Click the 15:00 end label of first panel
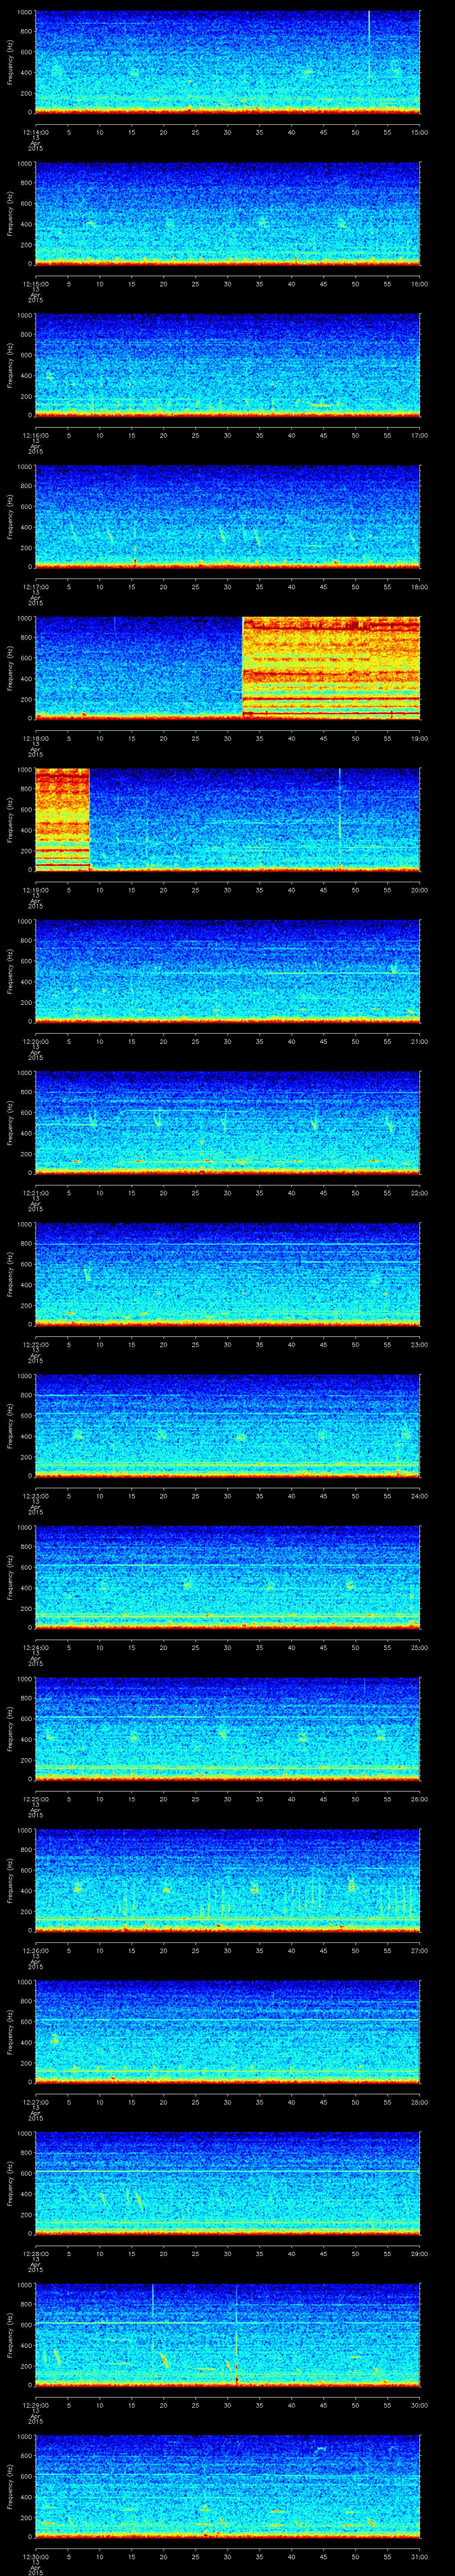The height and width of the screenshot is (2576, 455). (420, 131)
